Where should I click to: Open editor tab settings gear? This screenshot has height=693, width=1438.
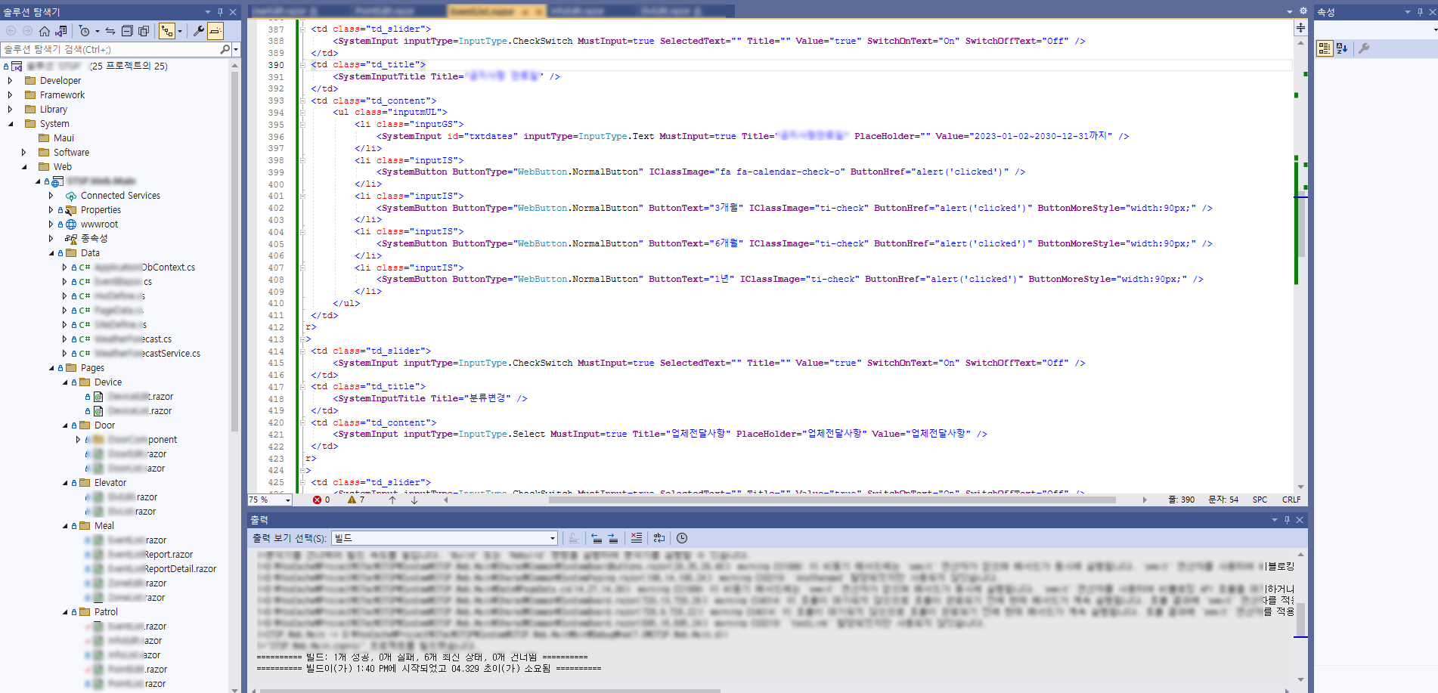[x=1303, y=11]
